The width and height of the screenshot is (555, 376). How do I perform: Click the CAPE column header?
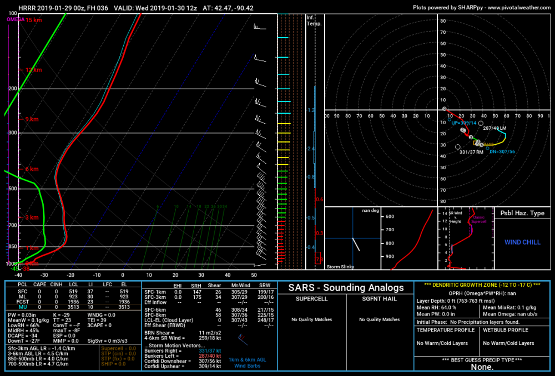(39, 284)
